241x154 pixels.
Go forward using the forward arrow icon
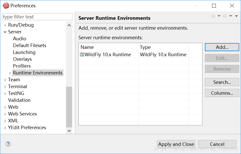click(x=225, y=16)
